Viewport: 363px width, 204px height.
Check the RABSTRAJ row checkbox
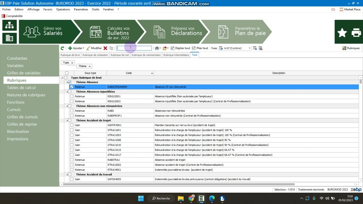[x=71, y=160]
